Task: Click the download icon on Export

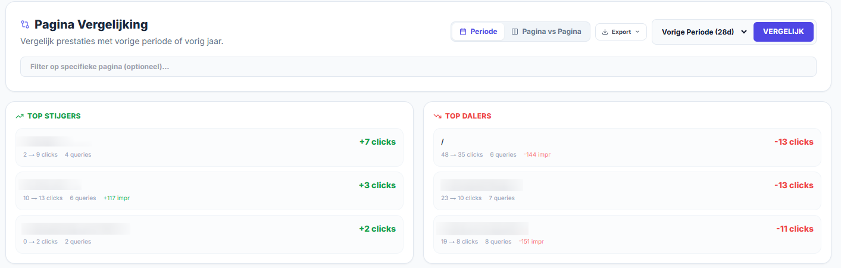Action: [x=605, y=32]
